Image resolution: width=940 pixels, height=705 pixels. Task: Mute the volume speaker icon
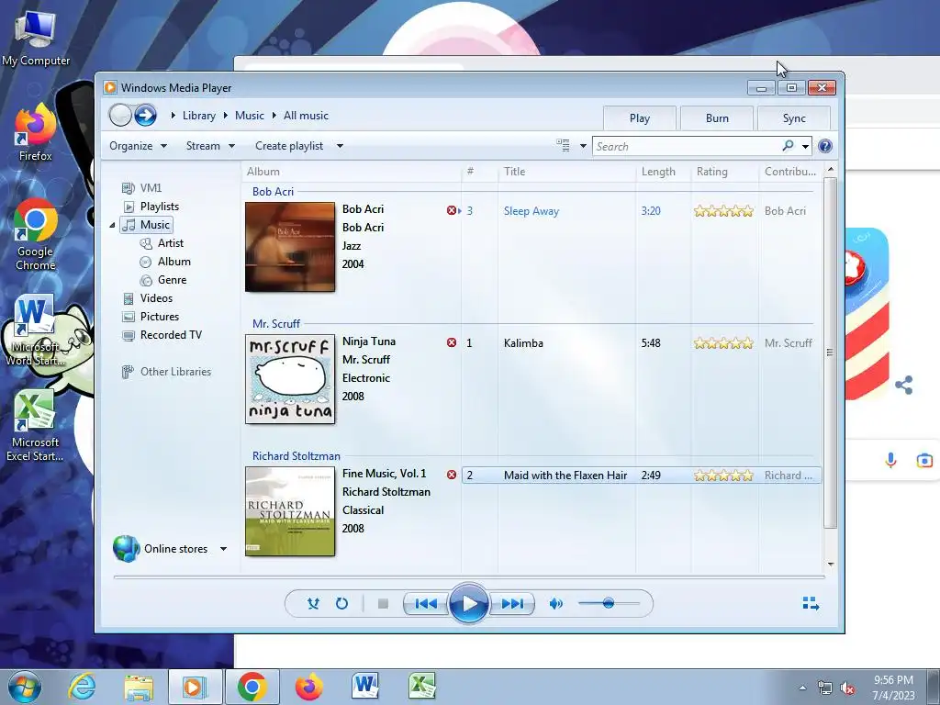[555, 604]
